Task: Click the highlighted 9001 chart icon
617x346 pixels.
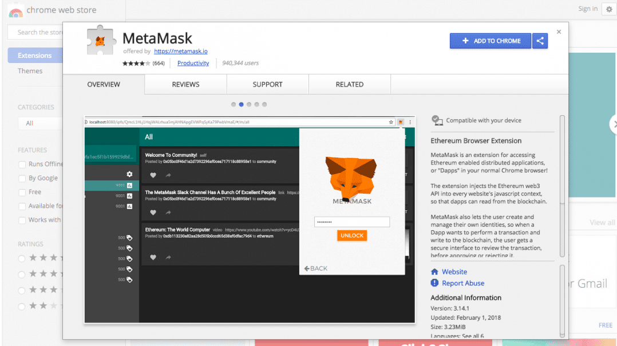Action: click(129, 186)
